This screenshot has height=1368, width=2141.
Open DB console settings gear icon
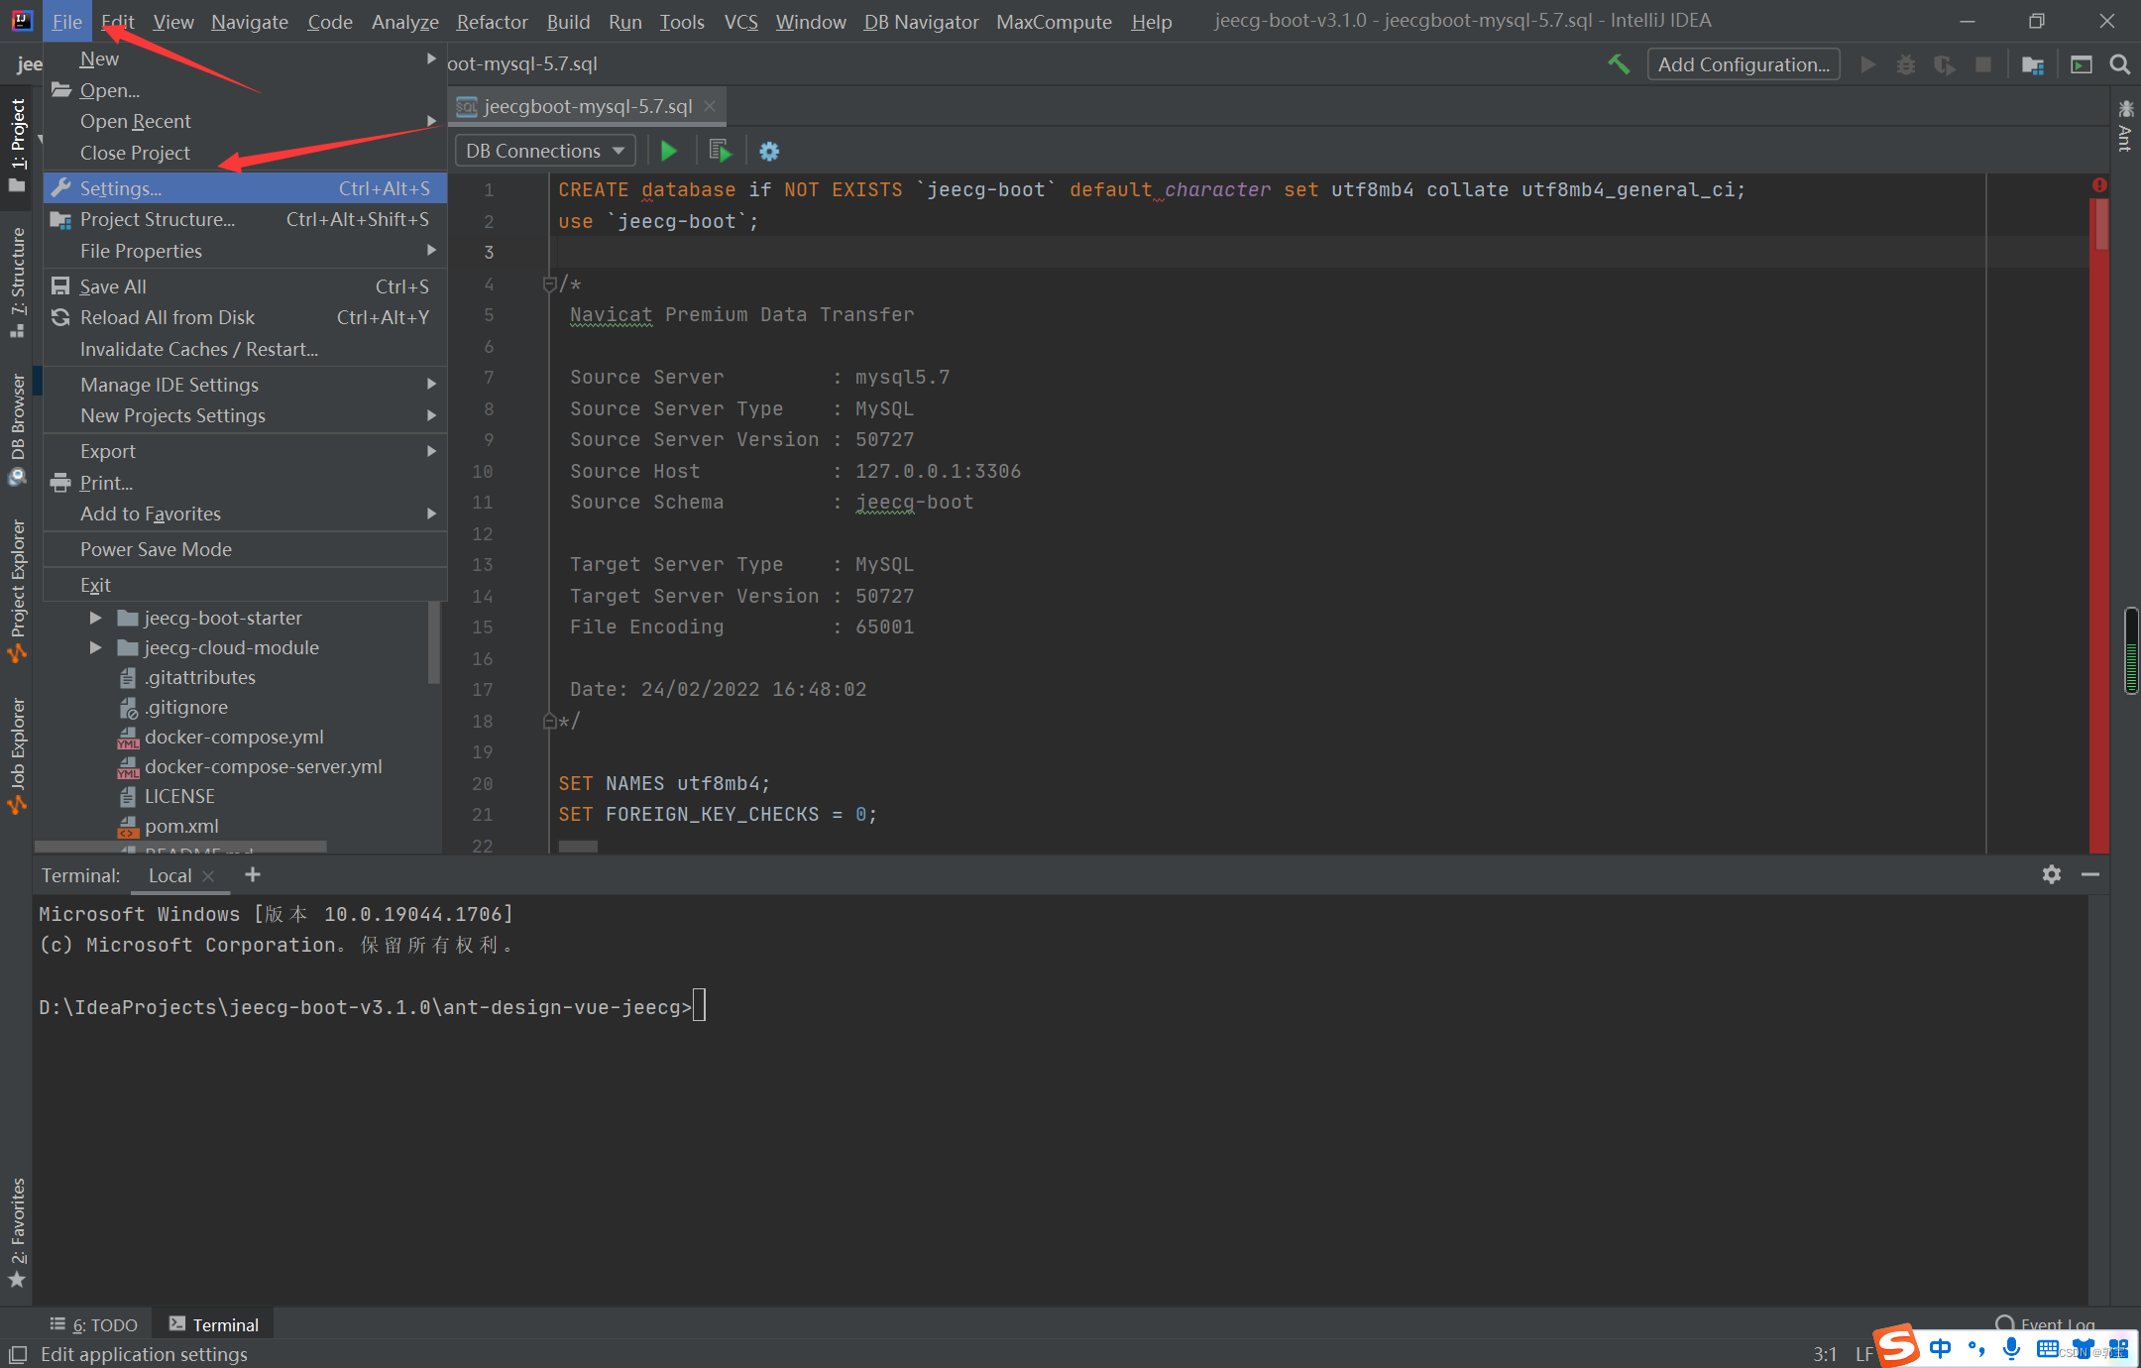[769, 151]
